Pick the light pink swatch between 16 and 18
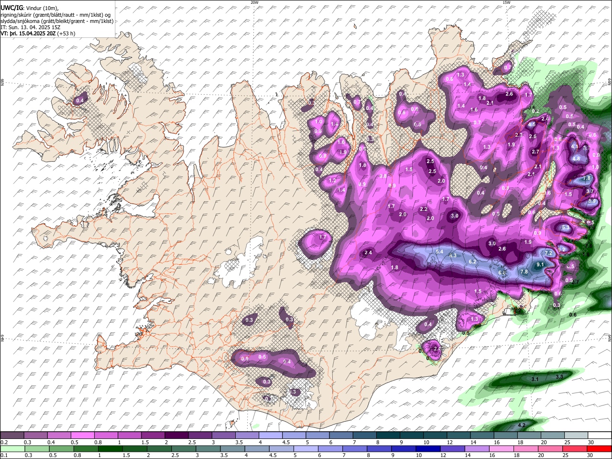Image resolution: width=612 pixels, height=459 pixels. (x=502, y=449)
